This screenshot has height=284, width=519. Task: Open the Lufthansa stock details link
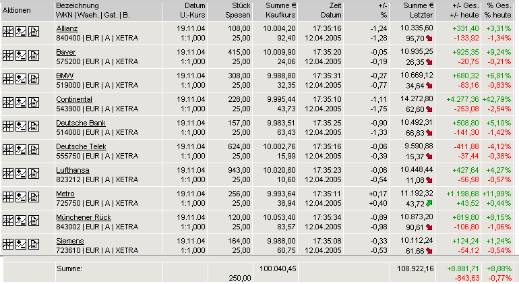click(72, 170)
